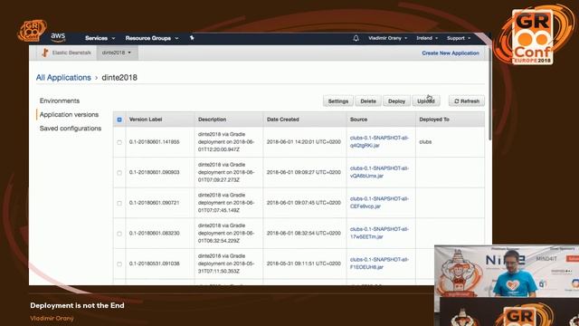Click version label 0.1-20180601.141955

[155, 142]
